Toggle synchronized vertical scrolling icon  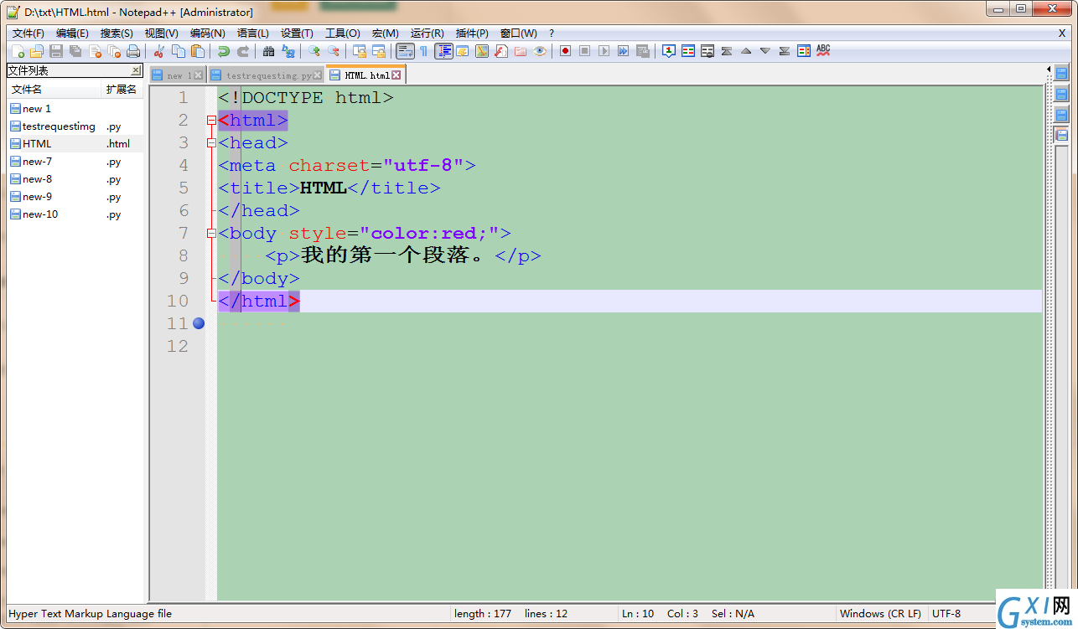(360, 51)
